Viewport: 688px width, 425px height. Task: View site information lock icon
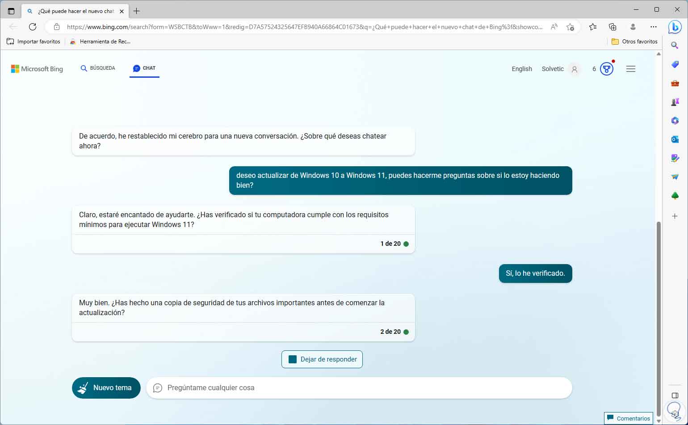pyautogui.click(x=57, y=27)
